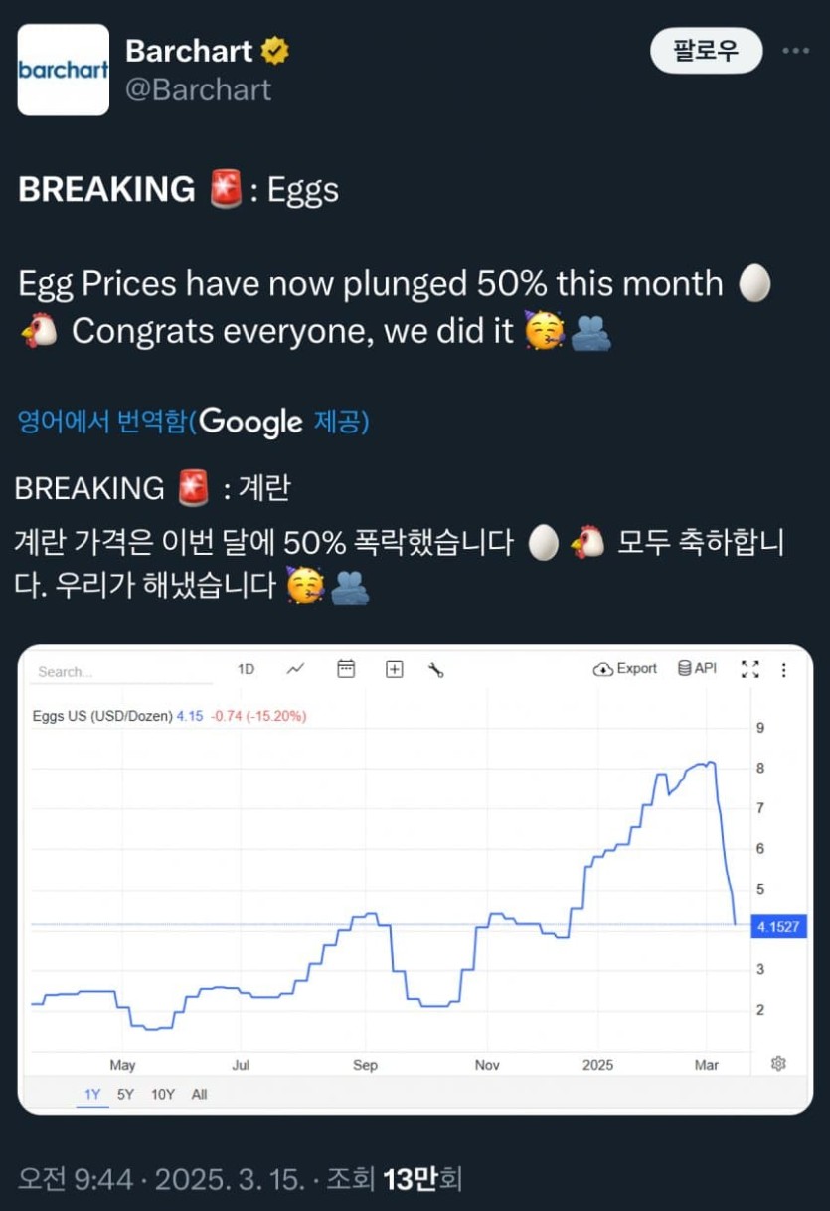Open chart settings gear icon
830x1211 pixels.
point(778,1063)
